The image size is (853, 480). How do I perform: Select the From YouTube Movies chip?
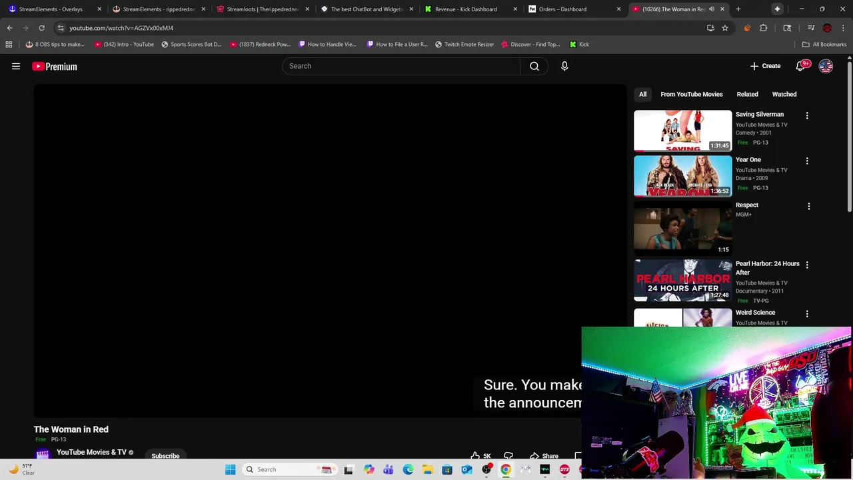click(691, 94)
